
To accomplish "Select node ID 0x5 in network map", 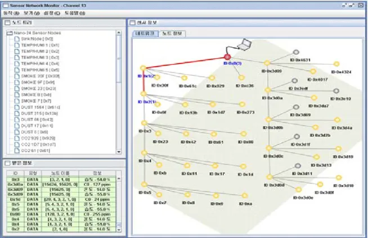I will 145,185.
